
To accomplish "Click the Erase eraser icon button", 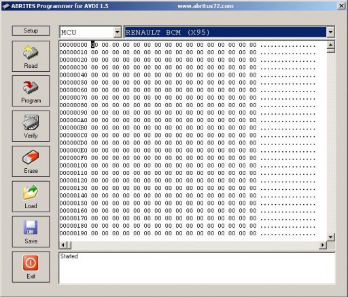I will click(31, 161).
